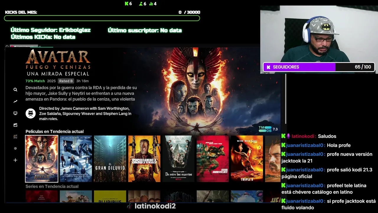Viewport: 378px width, 213px height.
Task: Click the 73% Match label
Action: click(x=35, y=81)
